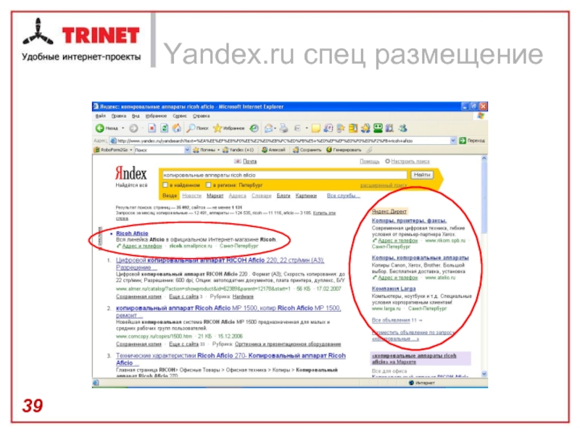Open 'Копиры, принтеры, факсы' ad link
580x435 pixels.
point(409,221)
